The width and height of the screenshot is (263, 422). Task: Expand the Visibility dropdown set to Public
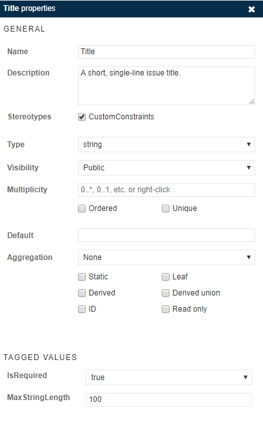click(x=166, y=168)
